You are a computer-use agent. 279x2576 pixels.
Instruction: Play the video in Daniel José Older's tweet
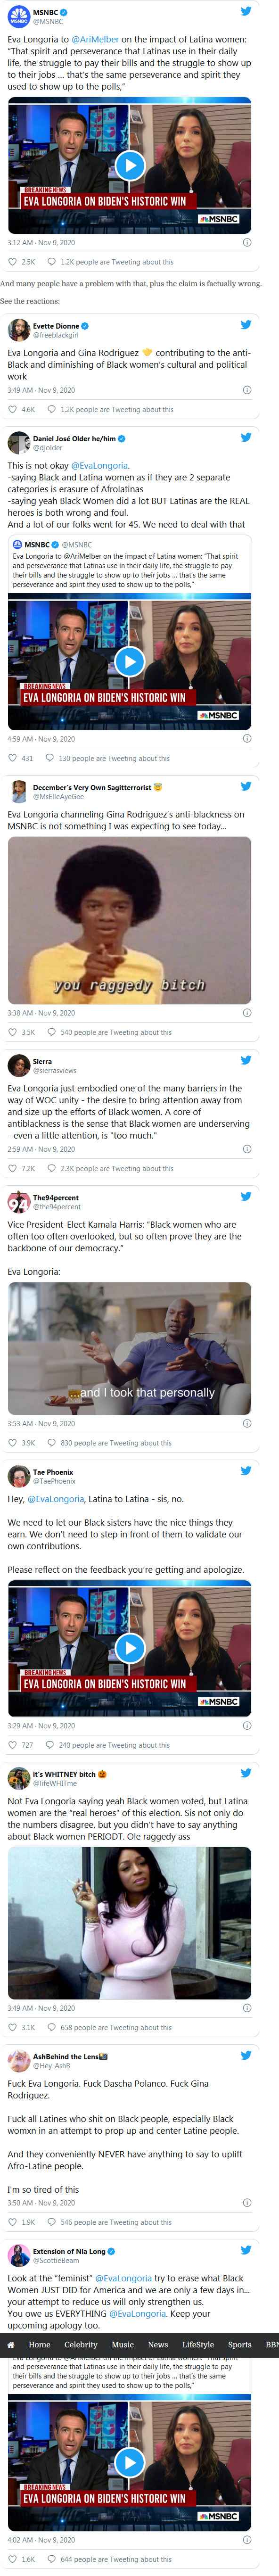point(130,661)
